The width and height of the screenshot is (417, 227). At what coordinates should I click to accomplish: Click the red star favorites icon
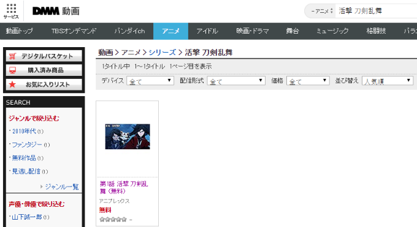(12, 84)
